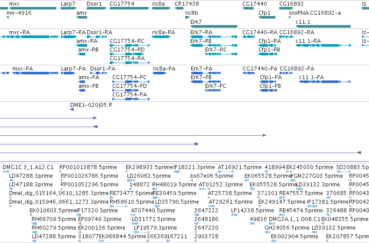Select the mxc-PA protein feature

click(x=35, y=73)
